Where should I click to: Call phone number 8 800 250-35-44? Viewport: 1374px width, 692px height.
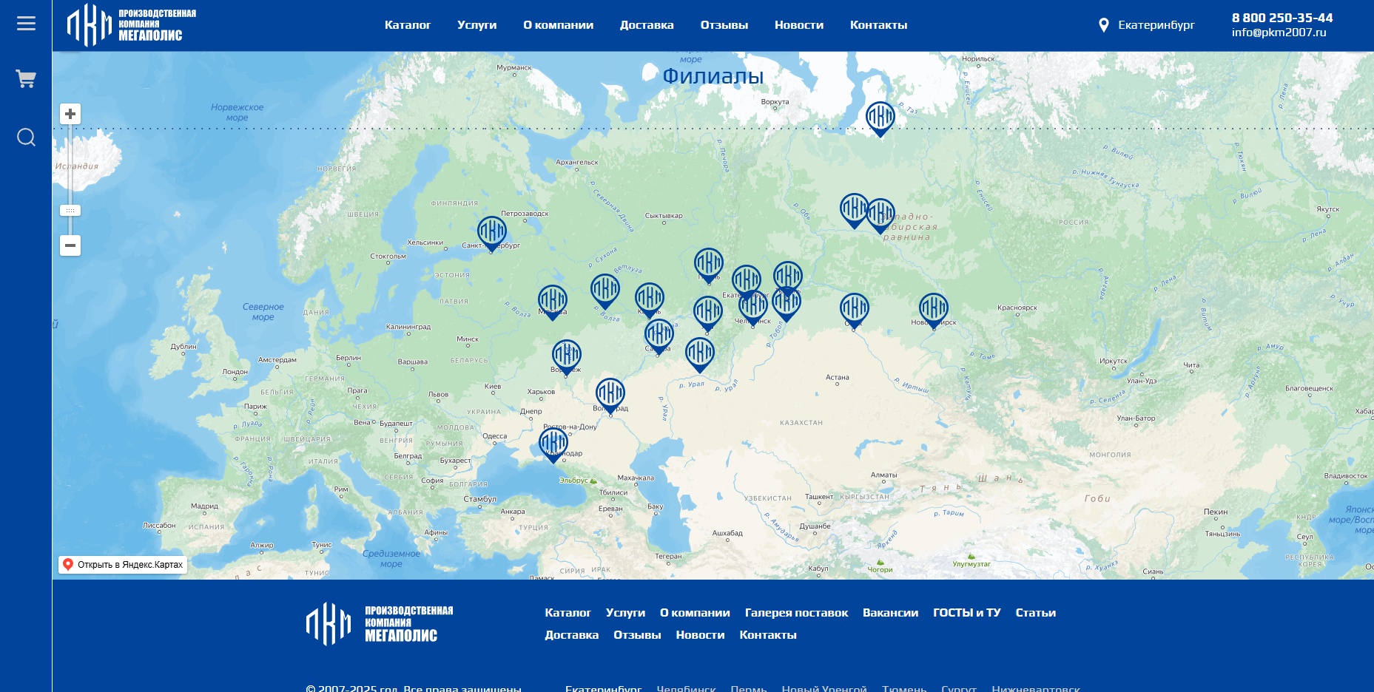tap(1282, 18)
